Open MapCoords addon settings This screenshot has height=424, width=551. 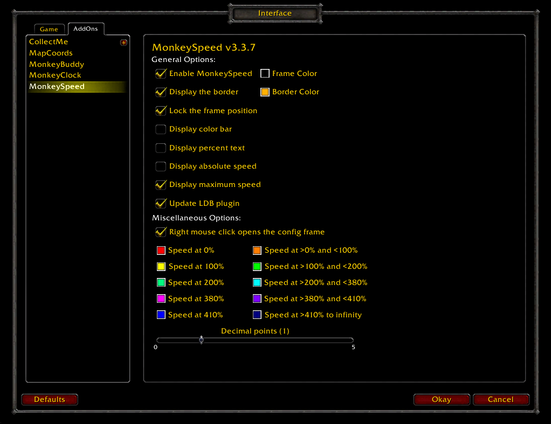[x=51, y=53]
